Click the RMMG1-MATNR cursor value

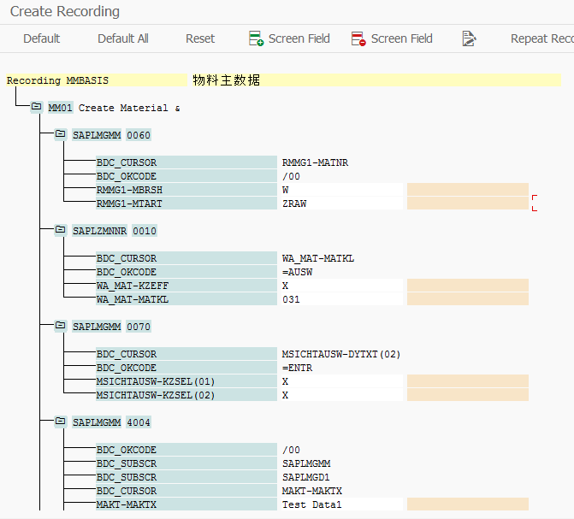point(315,162)
